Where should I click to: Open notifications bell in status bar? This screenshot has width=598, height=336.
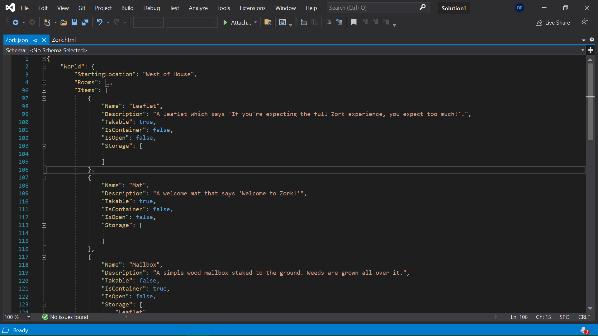click(584, 330)
